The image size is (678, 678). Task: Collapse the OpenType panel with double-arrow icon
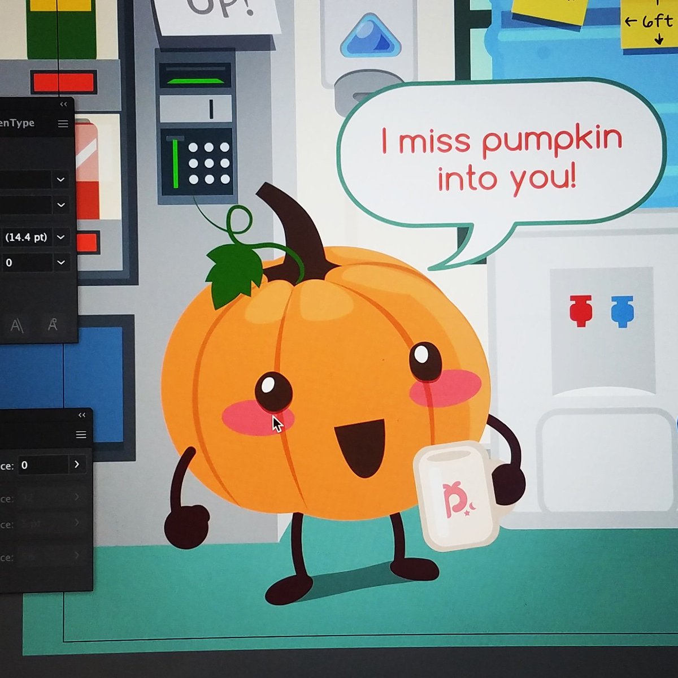point(63,105)
